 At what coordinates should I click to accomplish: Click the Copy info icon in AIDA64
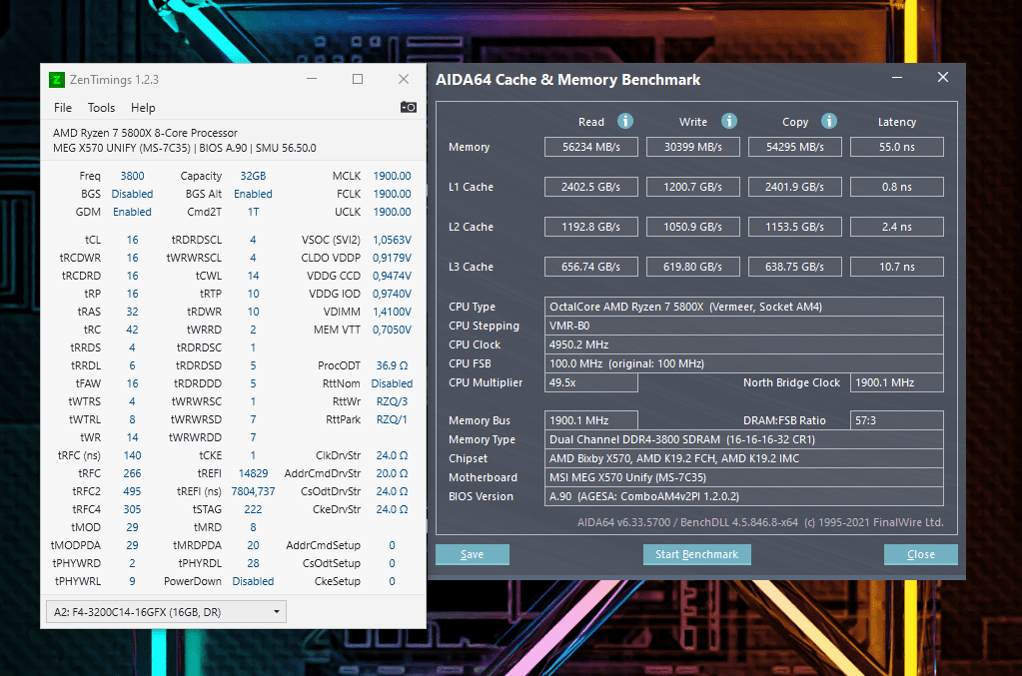(x=828, y=121)
